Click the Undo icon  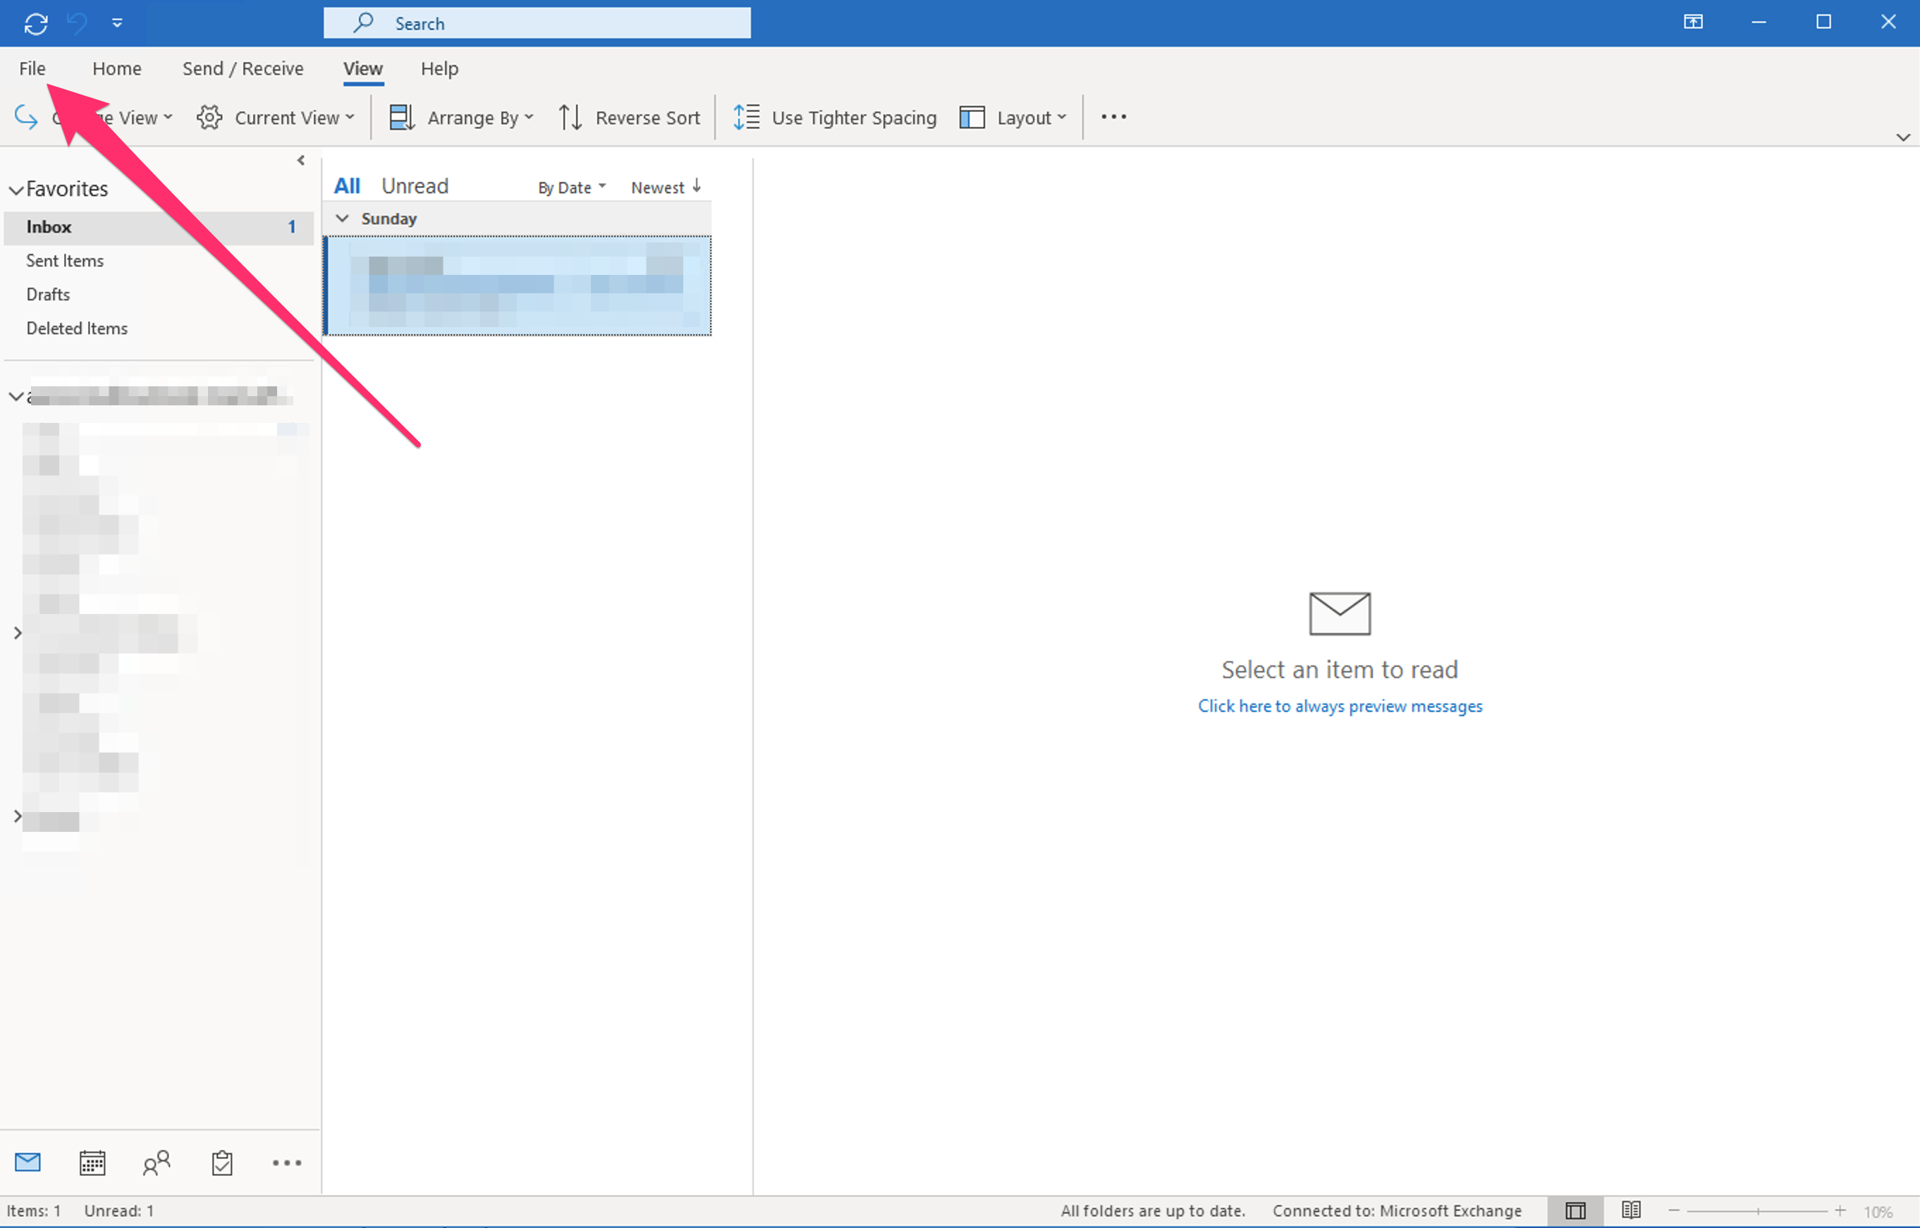click(x=75, y=23)
